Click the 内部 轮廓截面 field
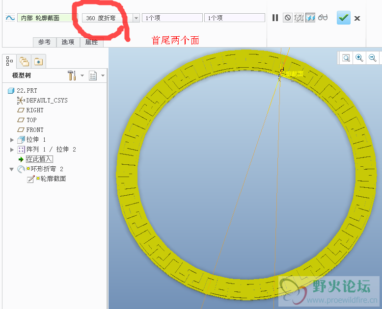The height and width of the screenshot is (309, 382). coord(48,18)
